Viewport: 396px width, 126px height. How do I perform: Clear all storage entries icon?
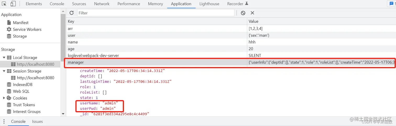243,13
